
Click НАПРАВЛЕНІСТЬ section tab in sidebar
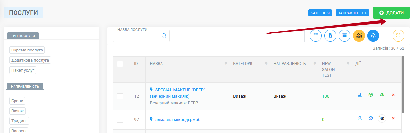pyautogui.click(x=25, y=87)
